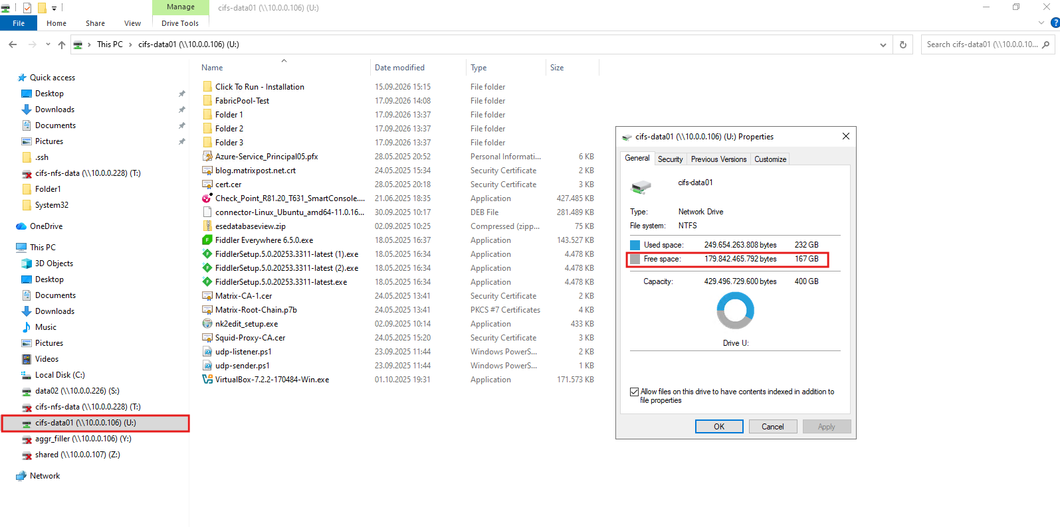
Task: Open the Help question mark icon
Action: tap(1055, 23)
